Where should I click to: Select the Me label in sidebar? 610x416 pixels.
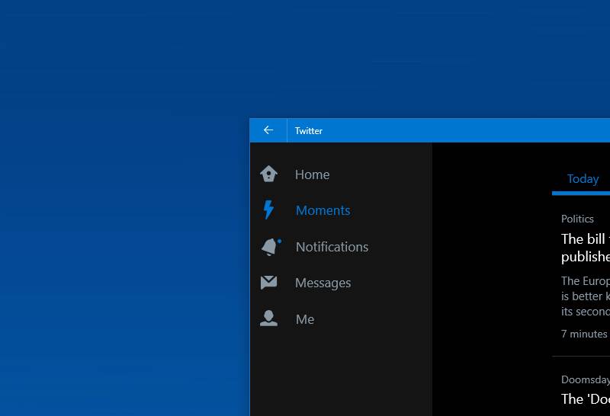[305, 319]
